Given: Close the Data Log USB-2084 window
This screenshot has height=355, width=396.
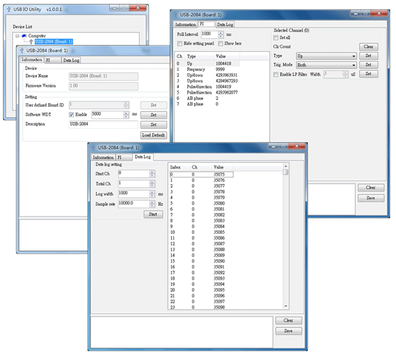Looking at the screenshot, I should 297,146.
